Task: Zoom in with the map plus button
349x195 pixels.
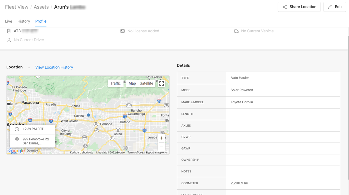Action: 162,138
